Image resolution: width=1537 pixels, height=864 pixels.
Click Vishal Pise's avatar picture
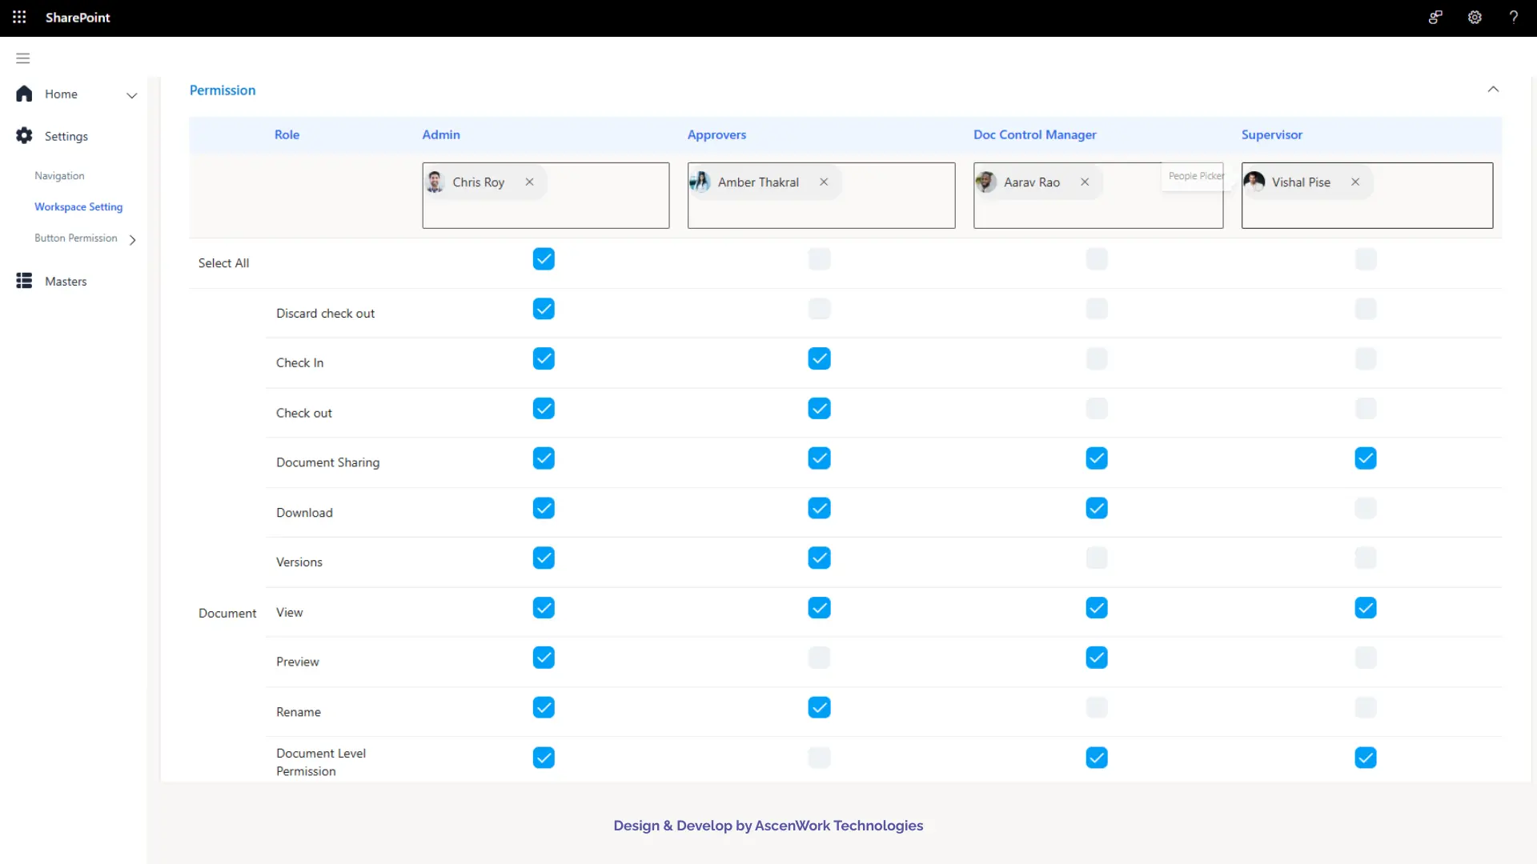[x=1254, y=182]
